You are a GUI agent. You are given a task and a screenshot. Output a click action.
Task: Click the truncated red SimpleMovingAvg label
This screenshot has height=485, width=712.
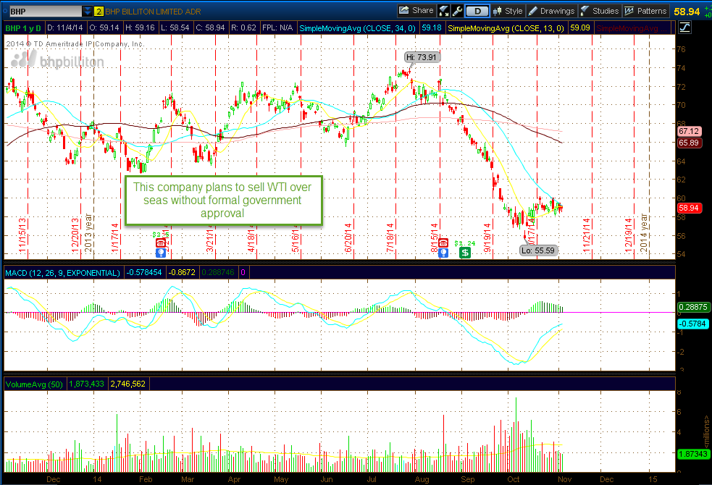tap(632, 28)
